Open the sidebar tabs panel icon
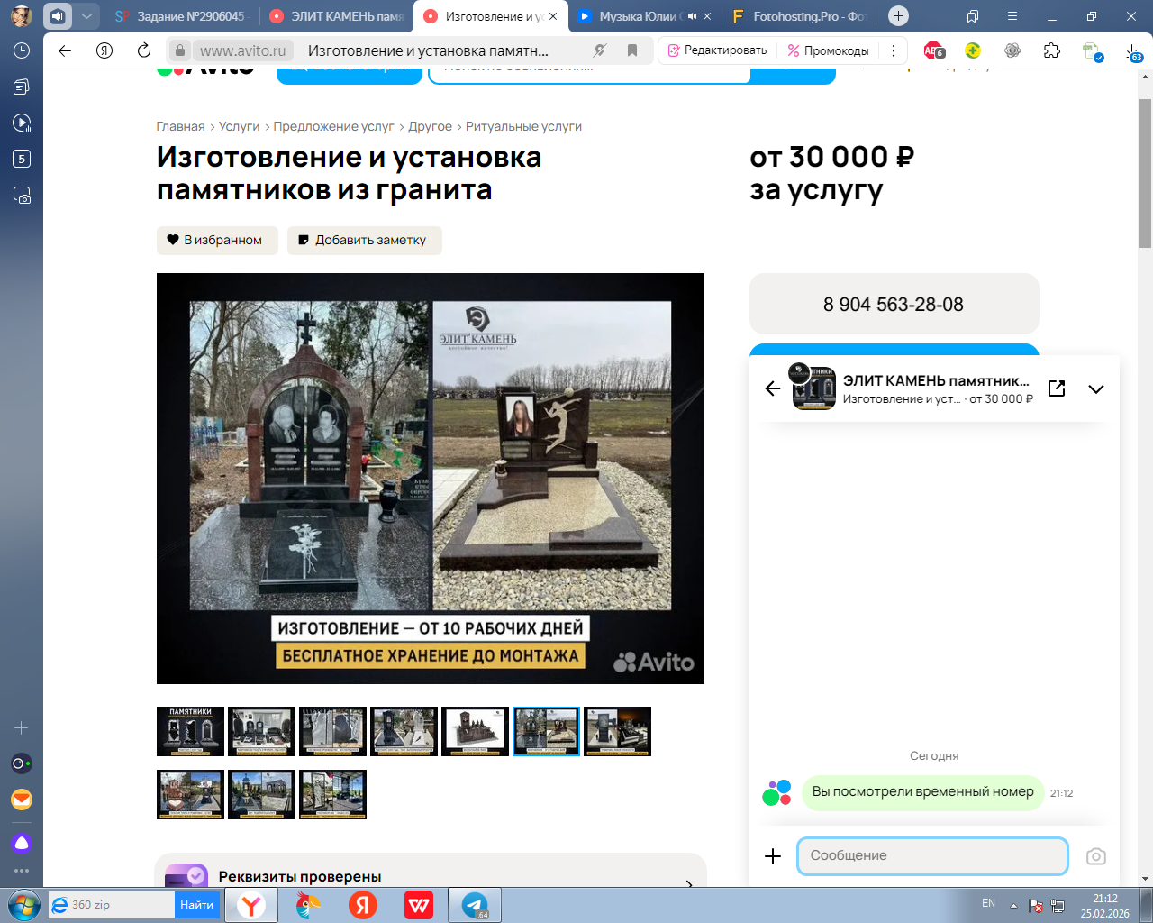This screenshot has height=923, width=1153. 22,87
